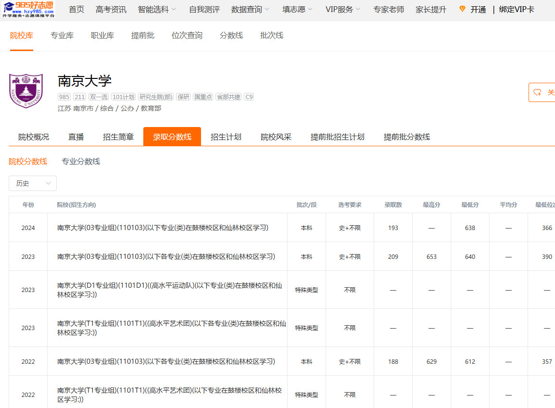Screen dimensions: 555x408
Task: Click the C9 tag badge
Action: tap(249, 97)
